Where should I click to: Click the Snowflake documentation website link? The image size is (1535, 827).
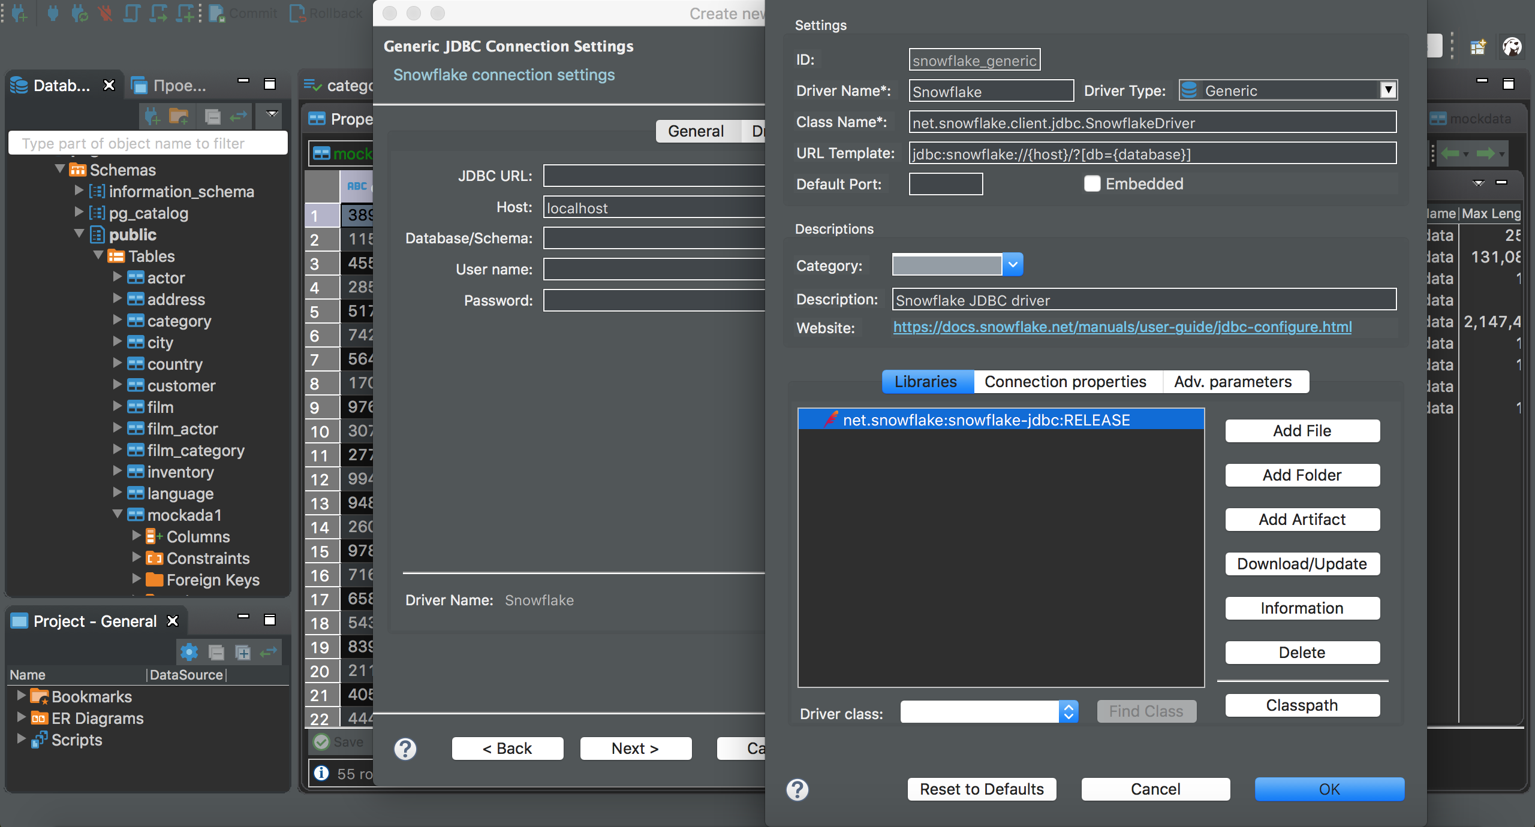tap(1121, 327)
